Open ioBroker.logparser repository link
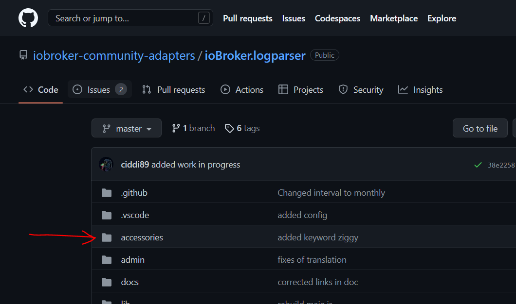This screenshot has height=304, width=516. coord(255,55)
